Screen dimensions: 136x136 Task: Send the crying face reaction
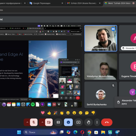pyautogui.click(x=81, y=113)
